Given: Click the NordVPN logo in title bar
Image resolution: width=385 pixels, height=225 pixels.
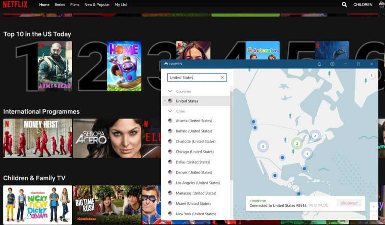Looking at the screenshot, I should point(166,64).
